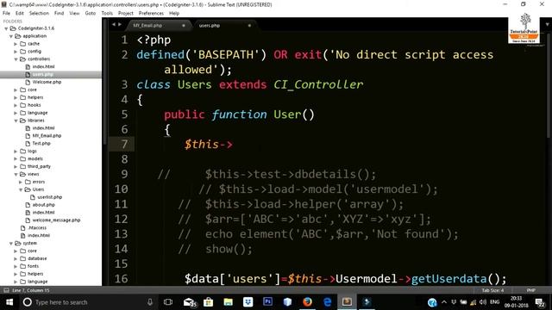Collapse the system folder

coord(11,243)
